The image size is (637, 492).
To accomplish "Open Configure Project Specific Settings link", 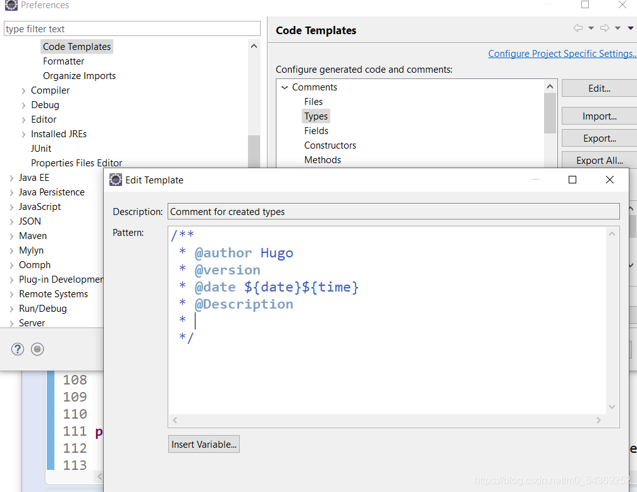I will pos(562,54).
